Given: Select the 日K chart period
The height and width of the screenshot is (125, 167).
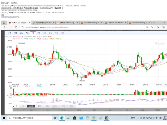Looking at the screenshot, I should pyautogui.click(x=21, y=33).
